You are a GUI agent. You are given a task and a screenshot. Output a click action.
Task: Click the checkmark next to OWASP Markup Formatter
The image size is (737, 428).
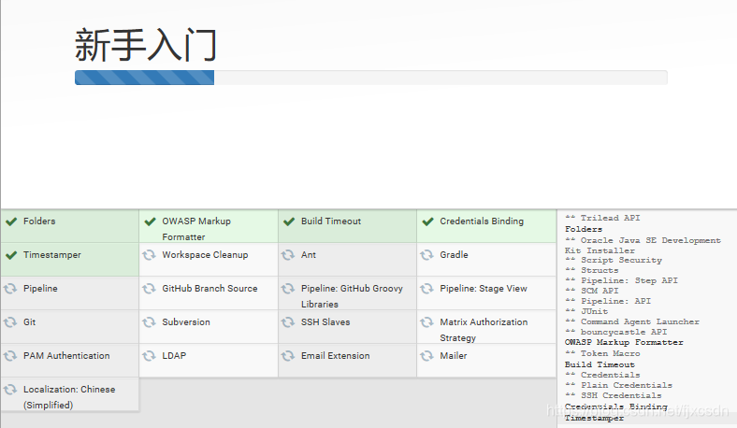[x=150, y=221]
